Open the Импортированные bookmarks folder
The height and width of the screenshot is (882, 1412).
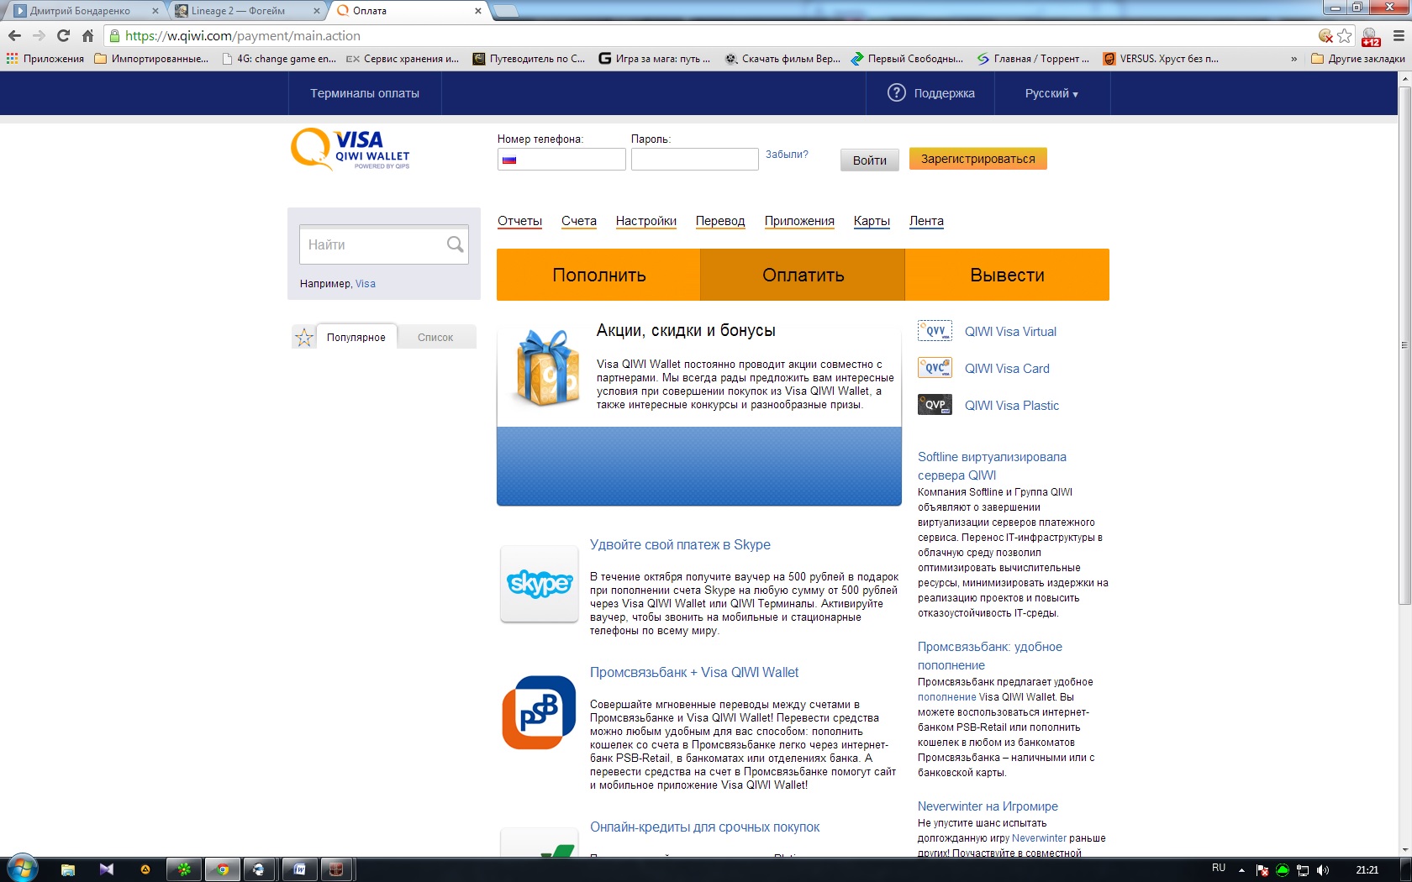pyautogui.click(x=151, y=59)
